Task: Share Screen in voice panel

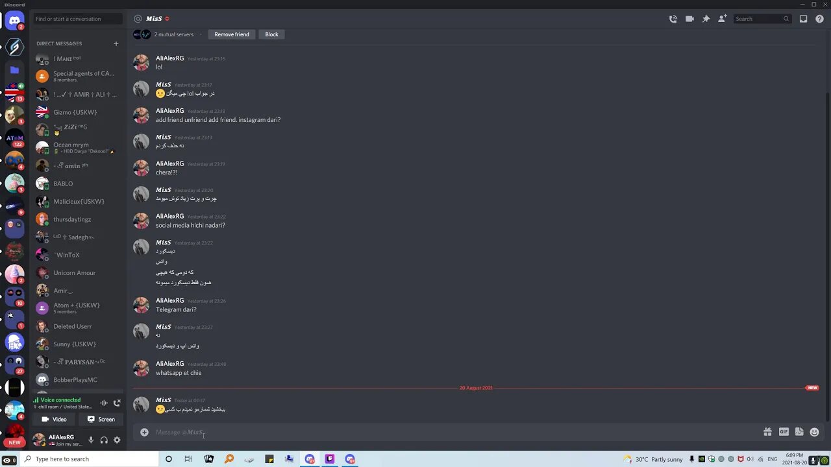Action: click(101, 419)
